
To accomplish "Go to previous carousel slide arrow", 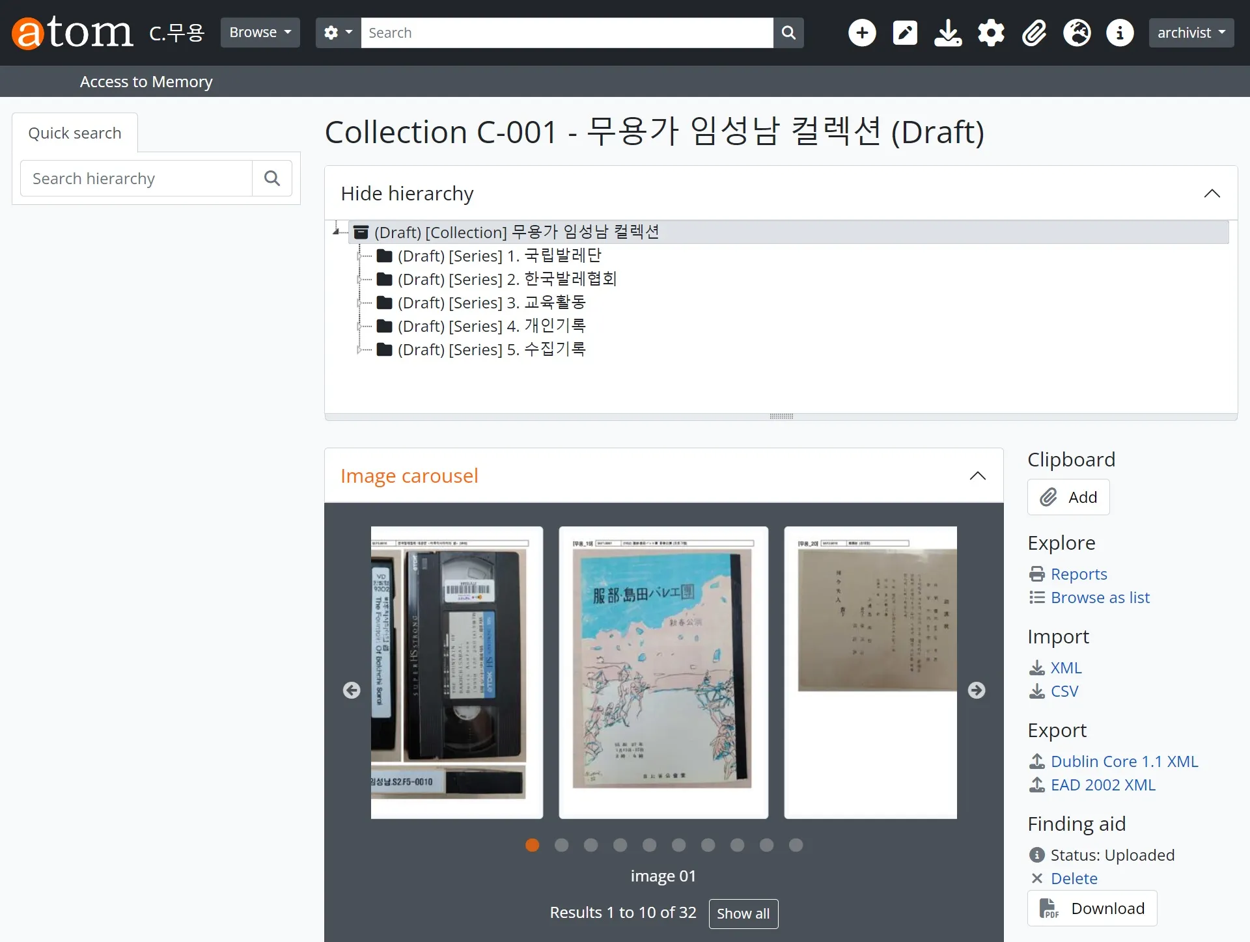I will tap(352, 690).
